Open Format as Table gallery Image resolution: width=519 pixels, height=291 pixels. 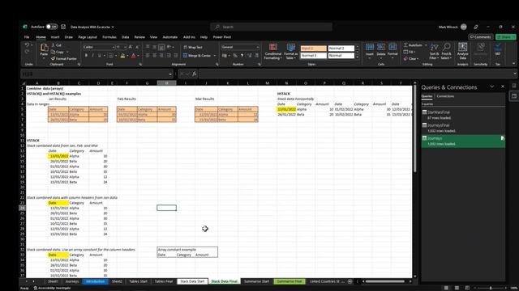tap(291, 52)
